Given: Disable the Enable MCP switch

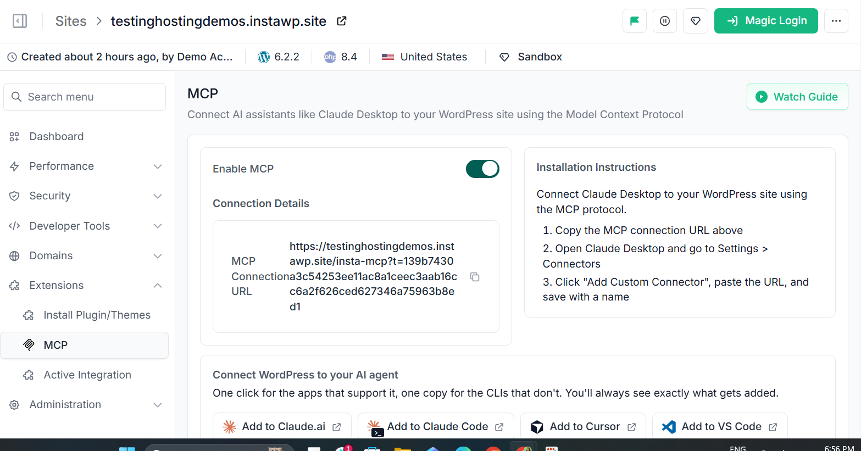Looking at the screenshot, I should point(482,169).
